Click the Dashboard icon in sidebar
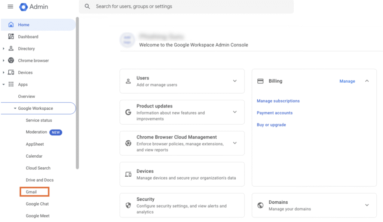 (11, 37)
